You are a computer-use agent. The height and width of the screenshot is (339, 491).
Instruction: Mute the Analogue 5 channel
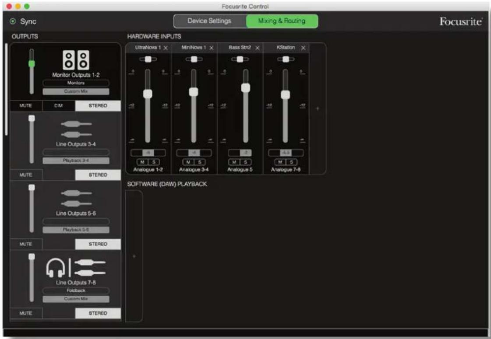point(234,162)
